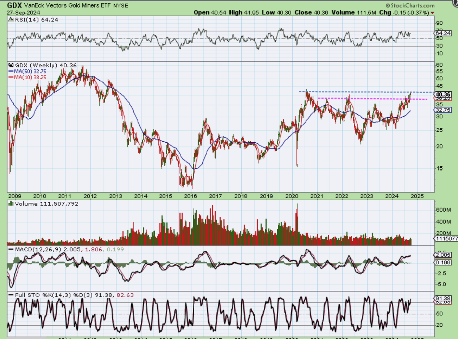Click the MA(50) 32.75 legend entry
458x339 pixels.
click(30, 71)
